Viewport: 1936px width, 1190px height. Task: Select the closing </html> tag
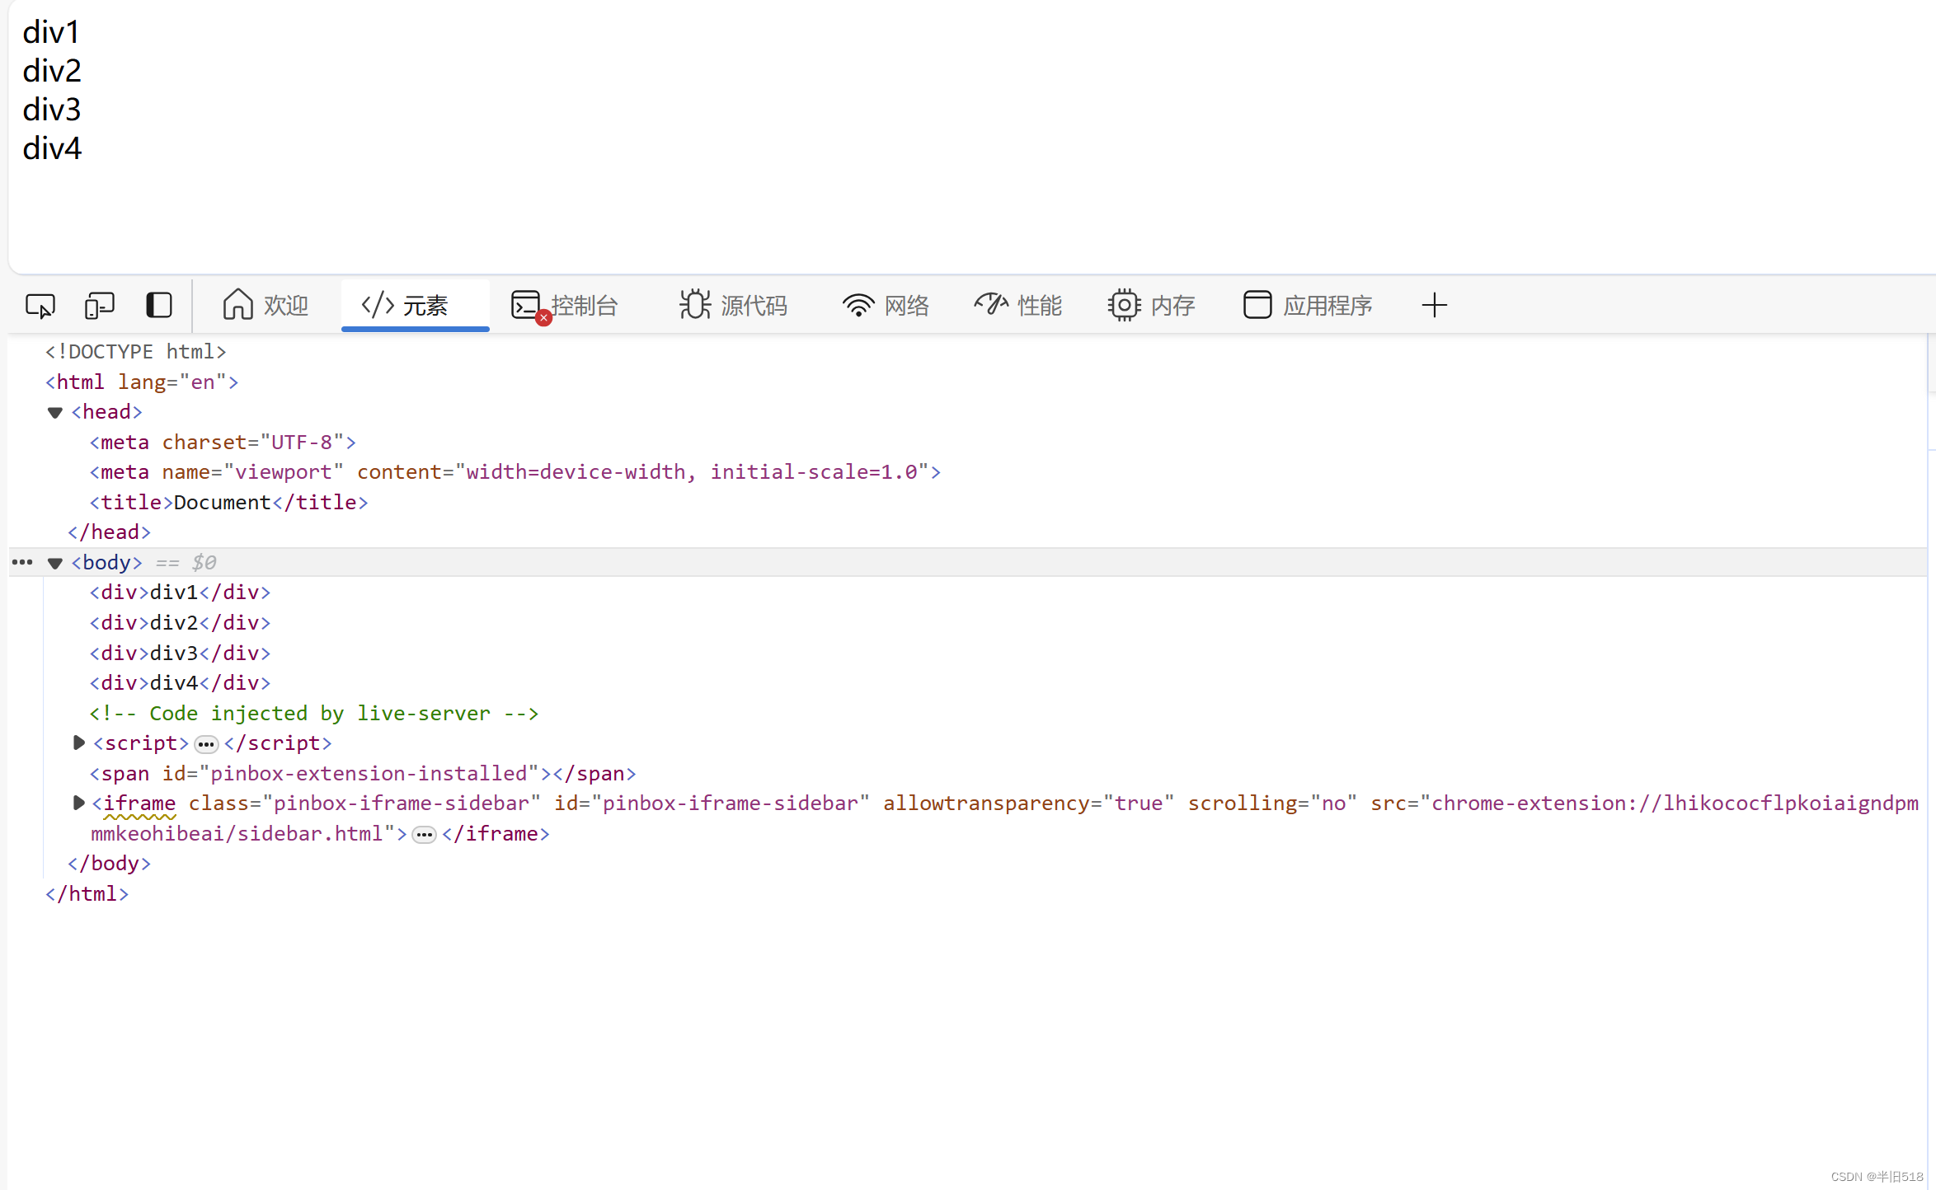[x=87, y=894]
